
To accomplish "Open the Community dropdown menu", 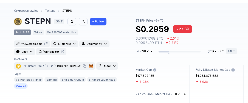I will click(94, 44).
